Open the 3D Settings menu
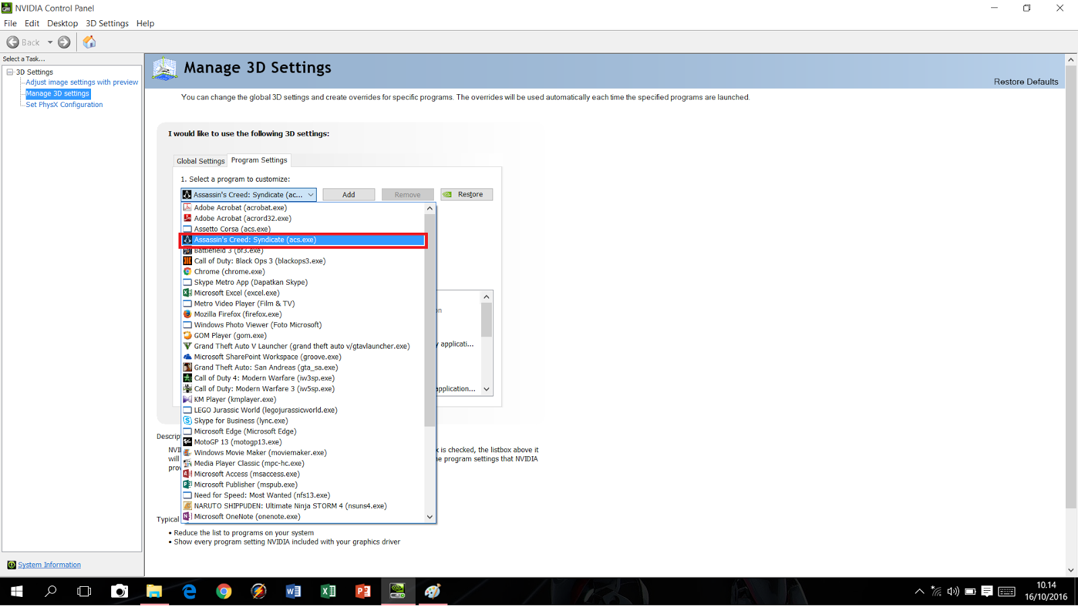Screen dimensions: 1078x607 tap(106, 24)
